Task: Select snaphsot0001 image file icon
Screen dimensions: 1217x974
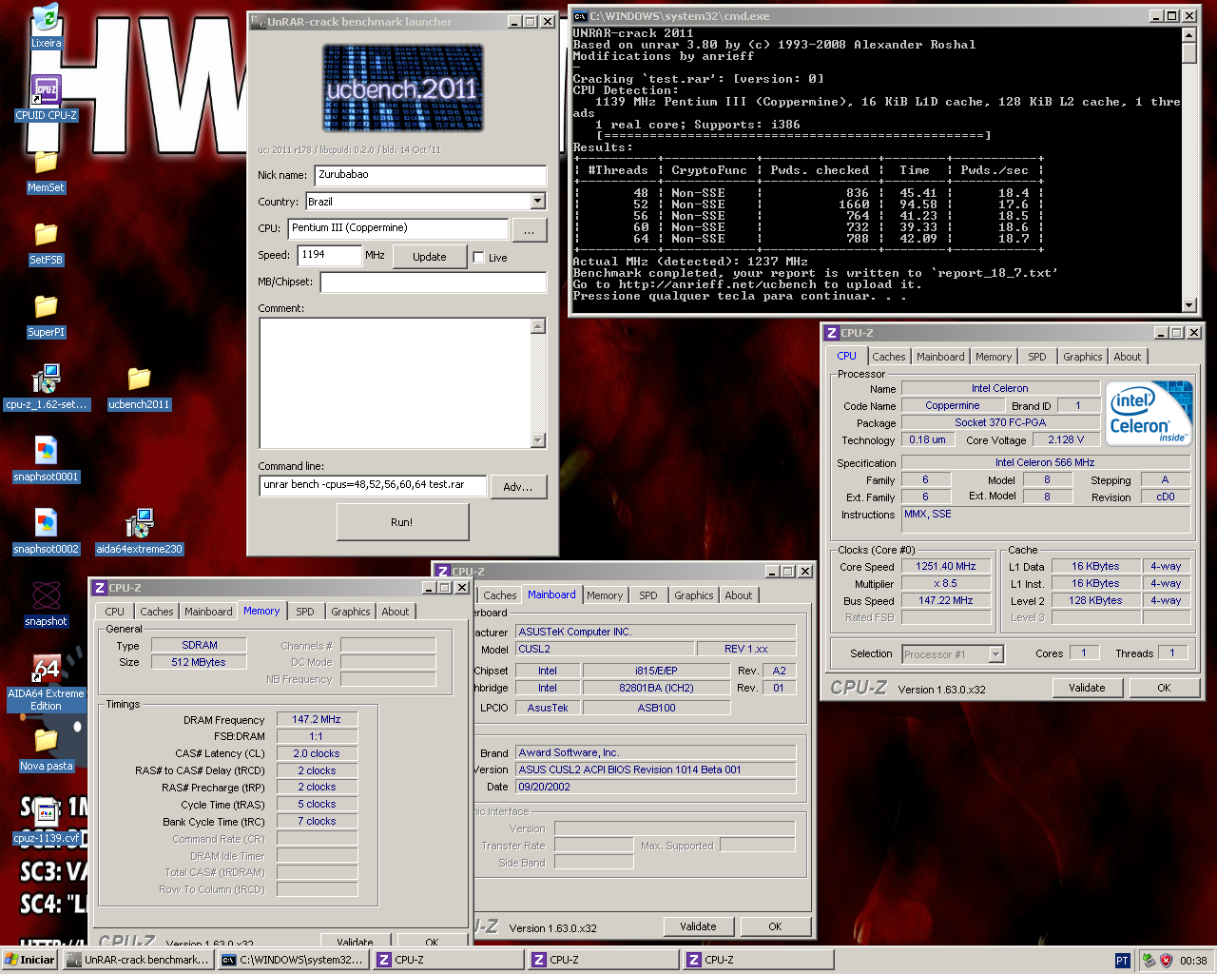Action: point(46,459)
